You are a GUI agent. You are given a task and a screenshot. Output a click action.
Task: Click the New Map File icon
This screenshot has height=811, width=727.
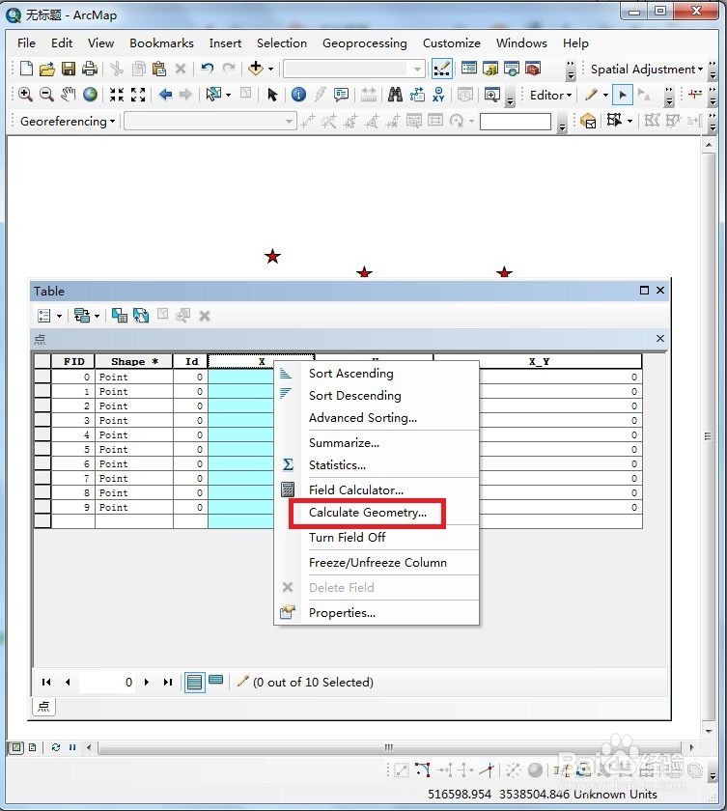(x=26, y=69)
